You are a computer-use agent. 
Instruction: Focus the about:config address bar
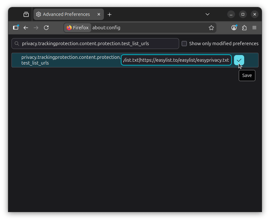pos(147,28)
